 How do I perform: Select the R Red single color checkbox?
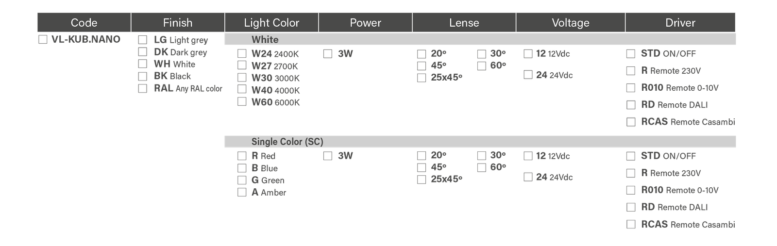(x=242, y=156)
